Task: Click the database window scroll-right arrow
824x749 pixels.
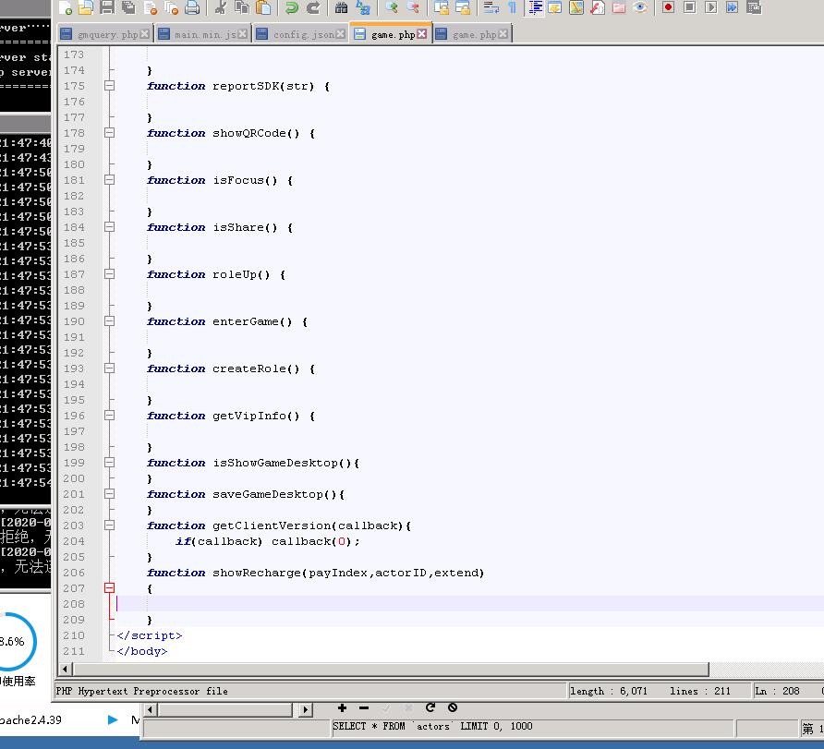Action: point(306,710)
